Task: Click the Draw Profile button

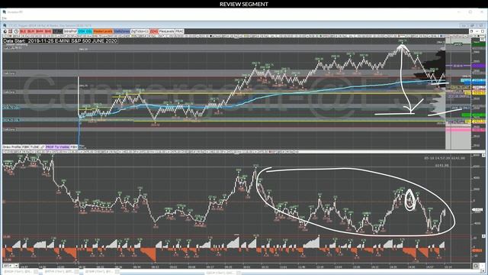Action: [12, 147]
